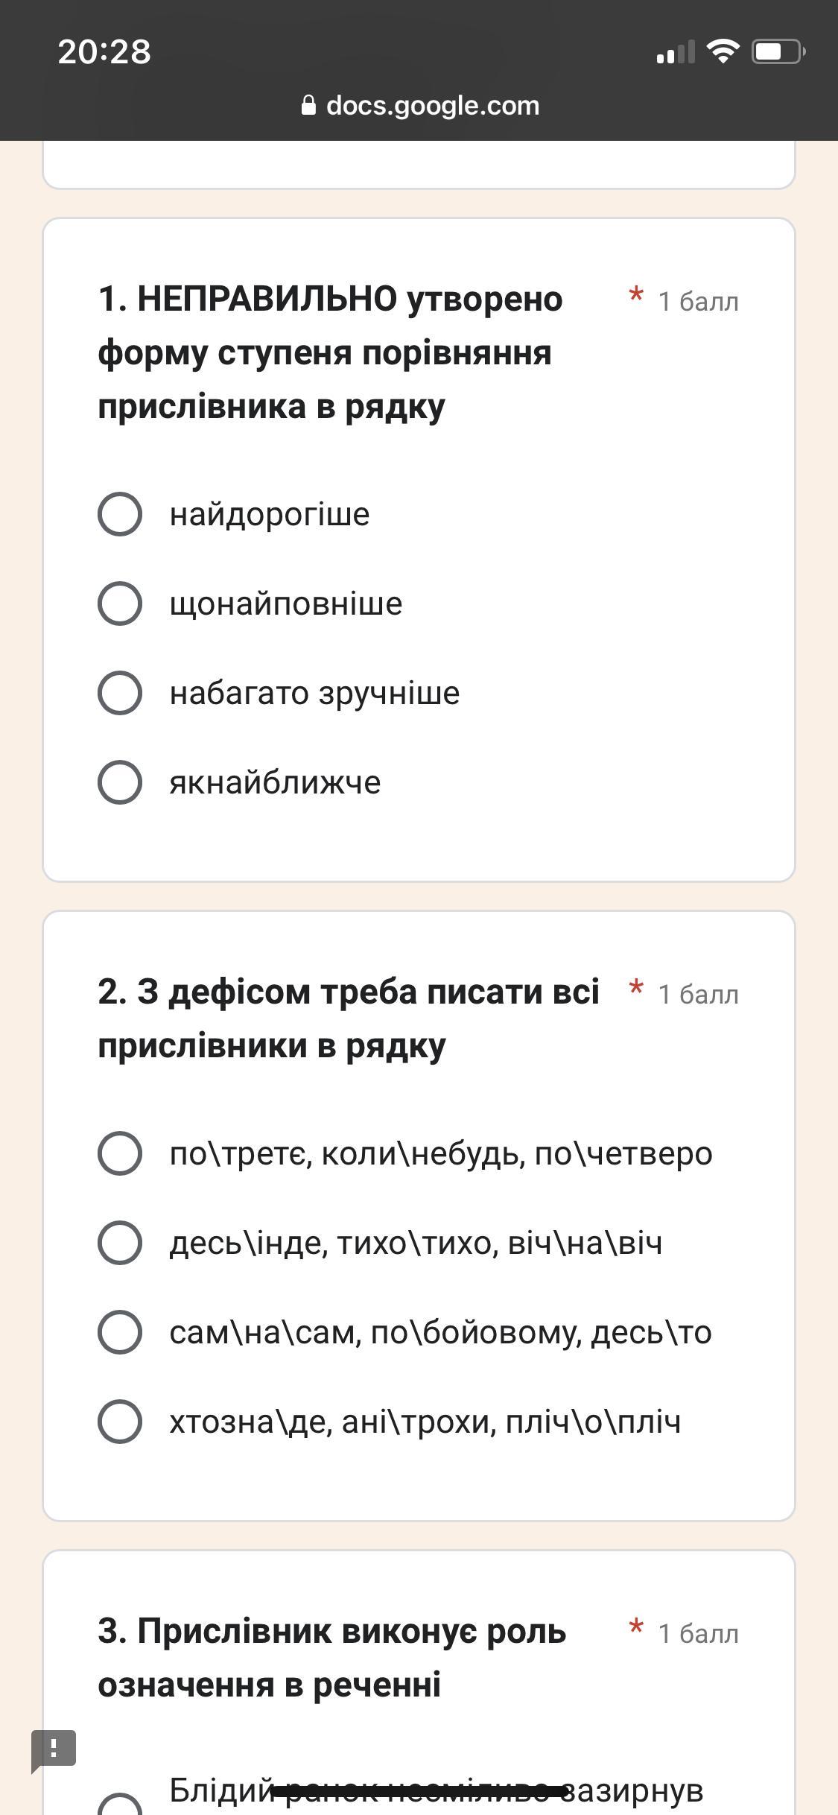Mark 'якнайближче' as the answer

[x=120, y=782]
